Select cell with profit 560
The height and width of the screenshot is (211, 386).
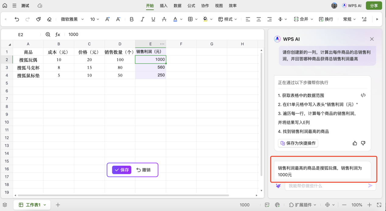pyautogui.click(x=151, y=67)
